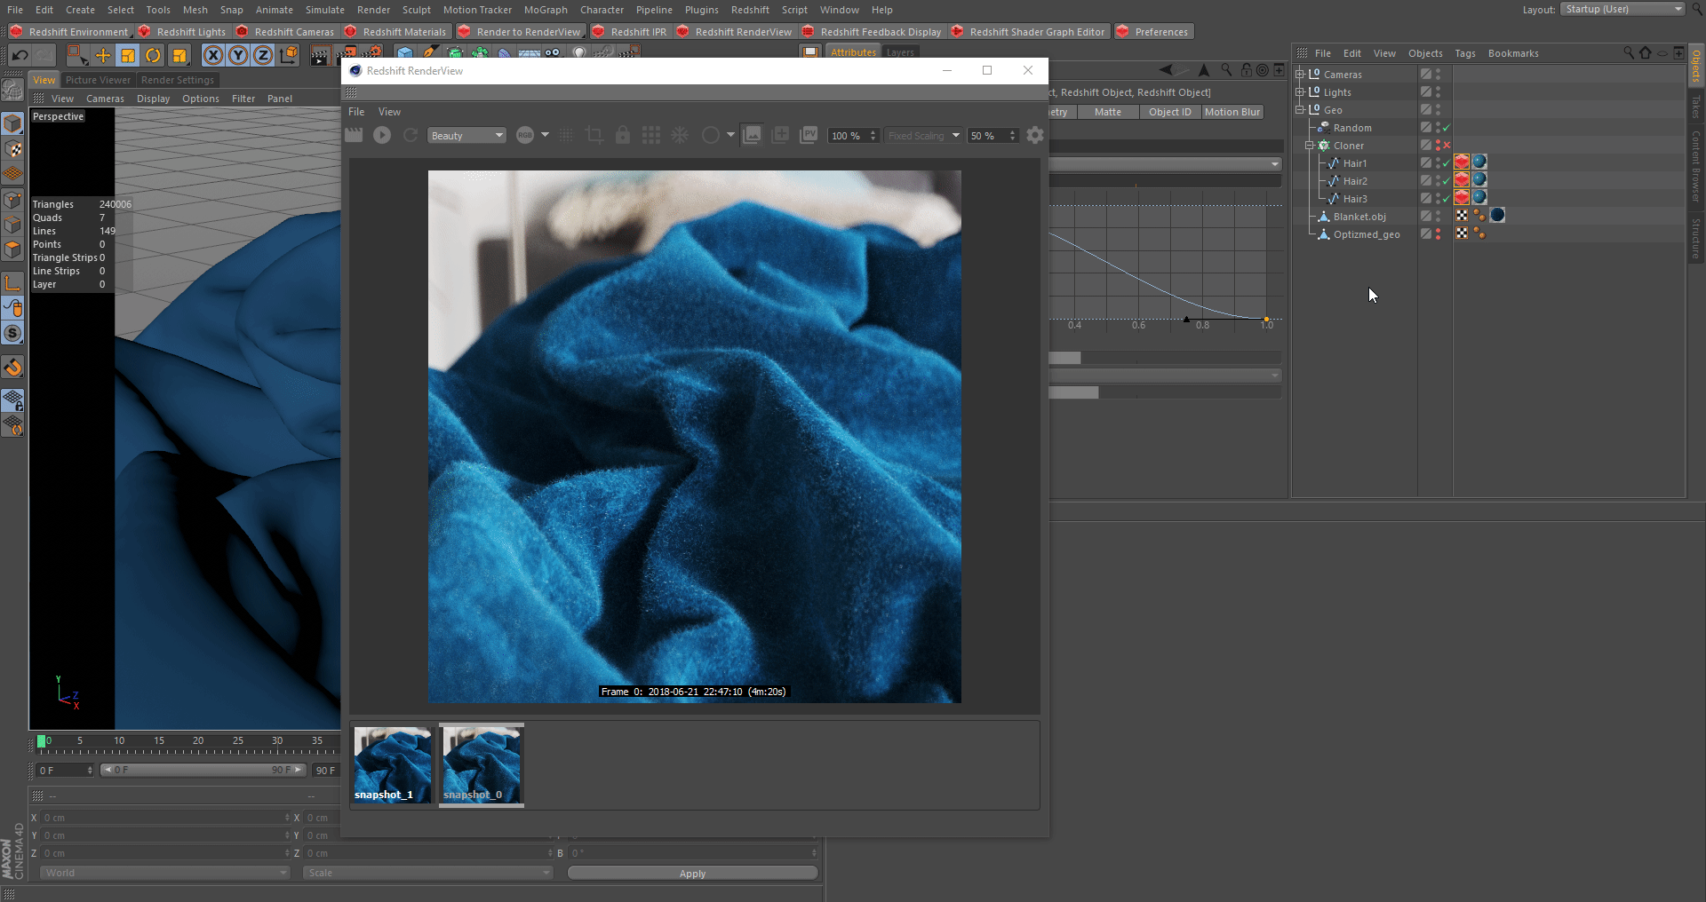Click the Object Manager search magnifier icon
This screenshot has width=1706, height=902.
coord(1629,53)
